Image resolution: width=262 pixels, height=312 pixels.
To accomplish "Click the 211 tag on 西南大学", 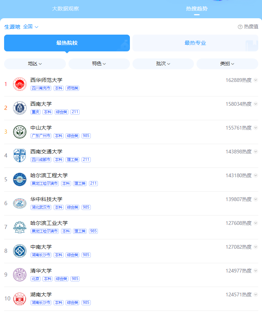I will [x=75, y=112].
